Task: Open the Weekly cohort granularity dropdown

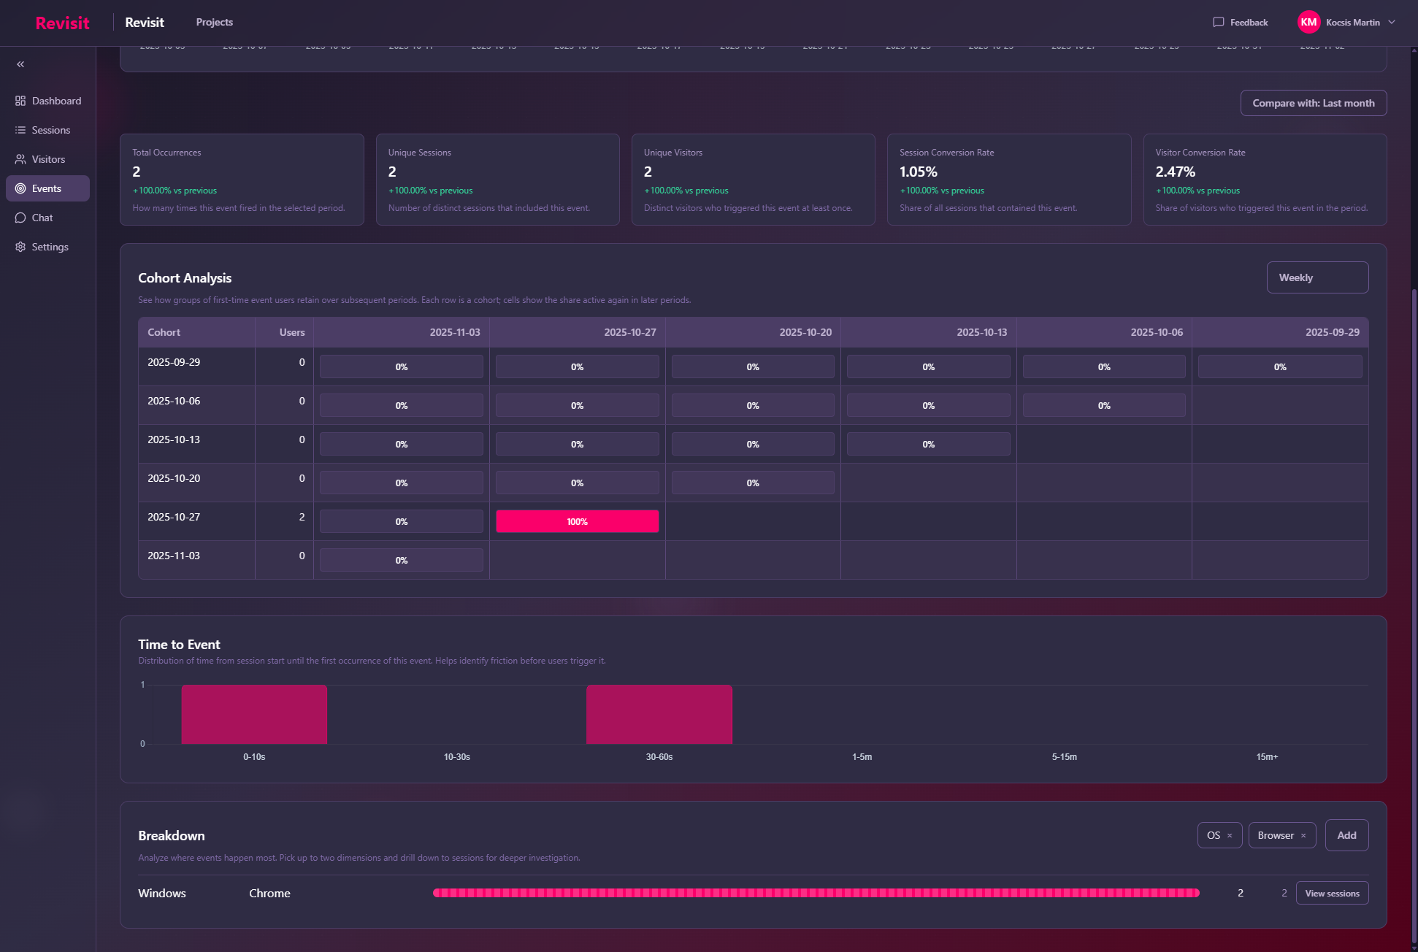Action: (1317, 277)
